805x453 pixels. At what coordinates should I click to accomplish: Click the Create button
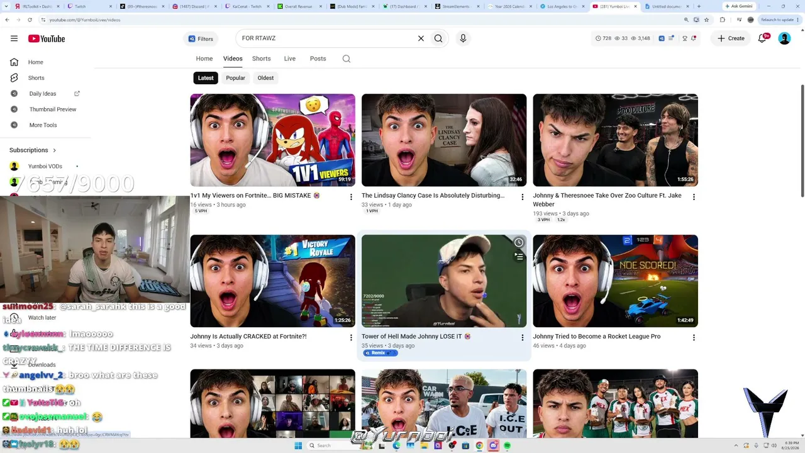click(x=731, y=38)
